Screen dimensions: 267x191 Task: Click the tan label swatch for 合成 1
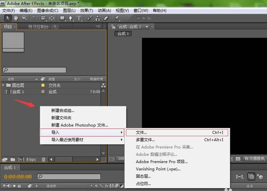pos(43,92)
